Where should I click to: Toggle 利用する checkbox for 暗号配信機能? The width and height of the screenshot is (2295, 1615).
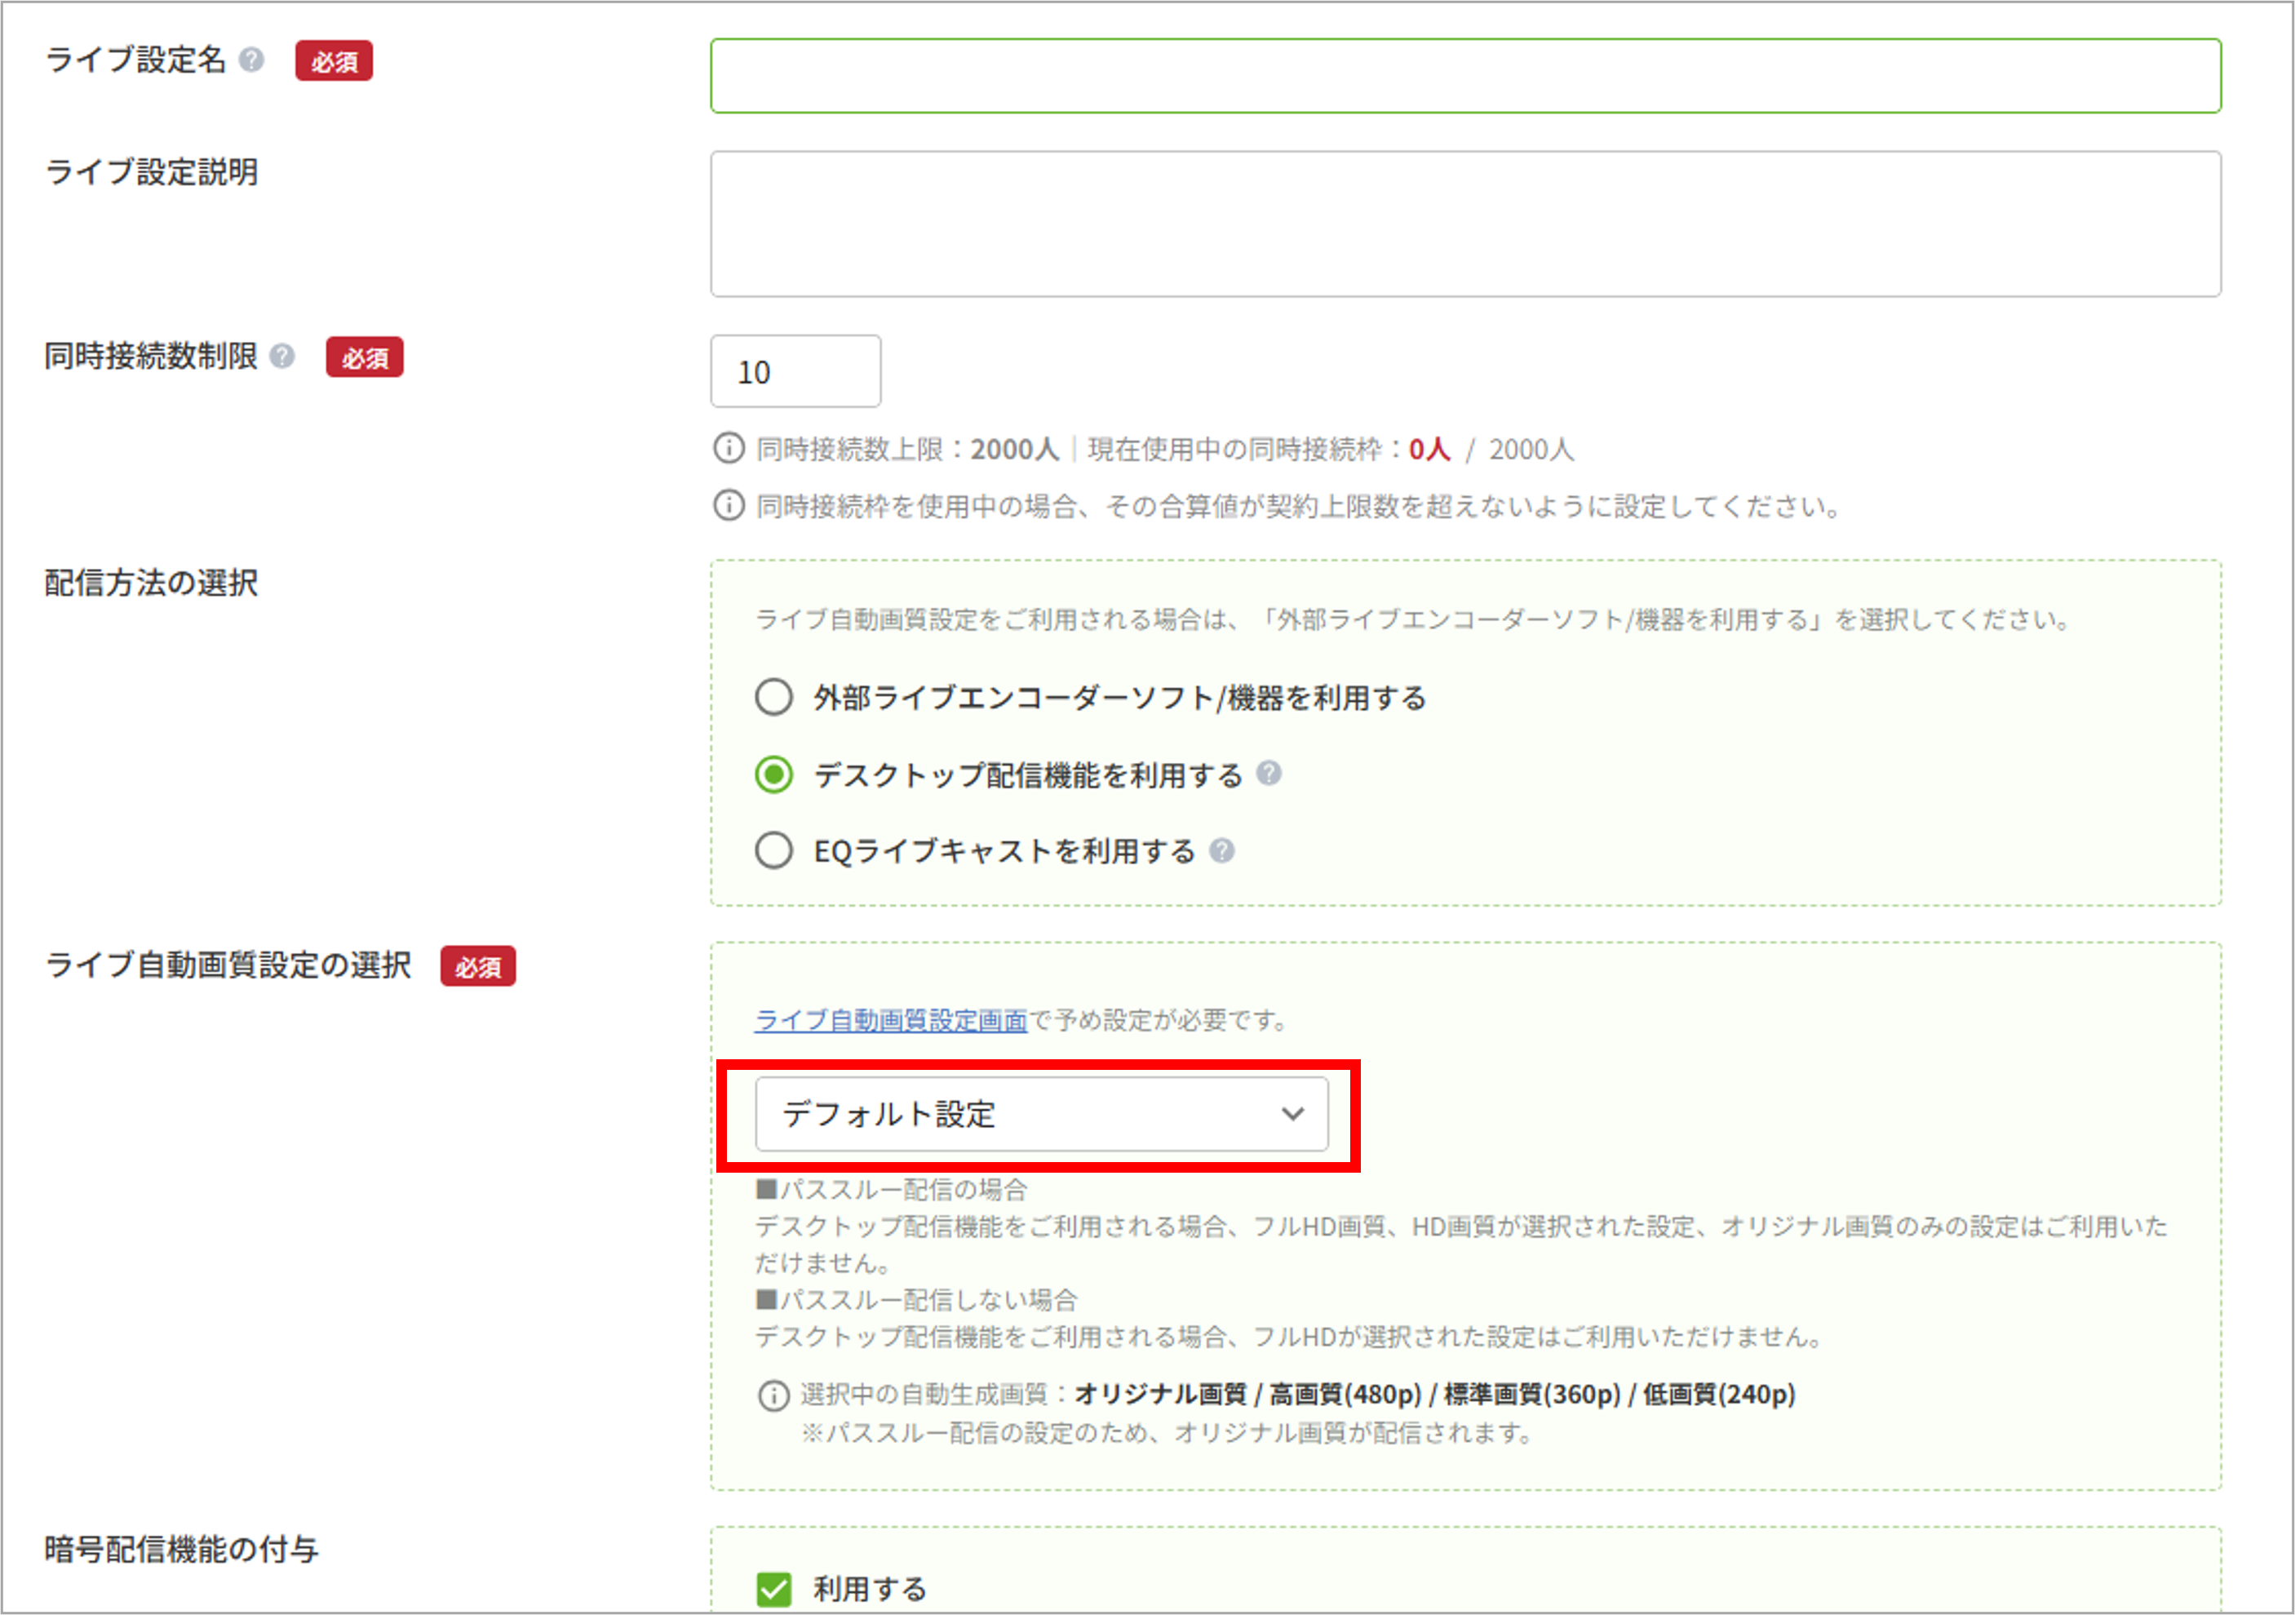(773, 1589)
